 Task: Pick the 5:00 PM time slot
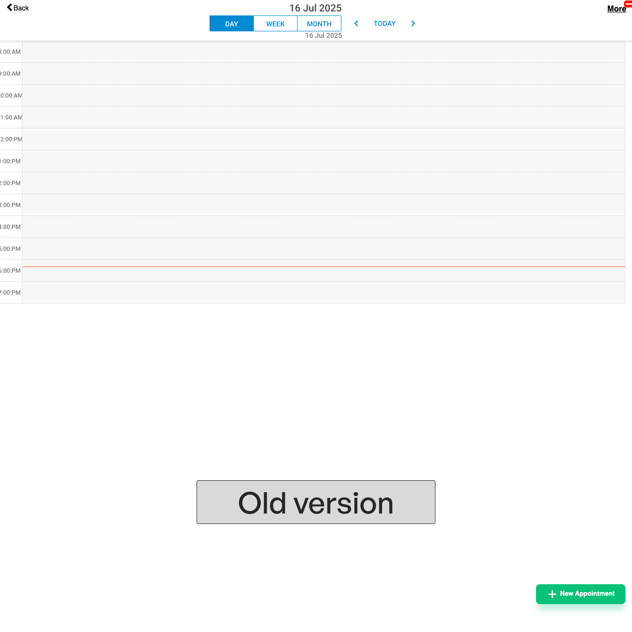323,249
